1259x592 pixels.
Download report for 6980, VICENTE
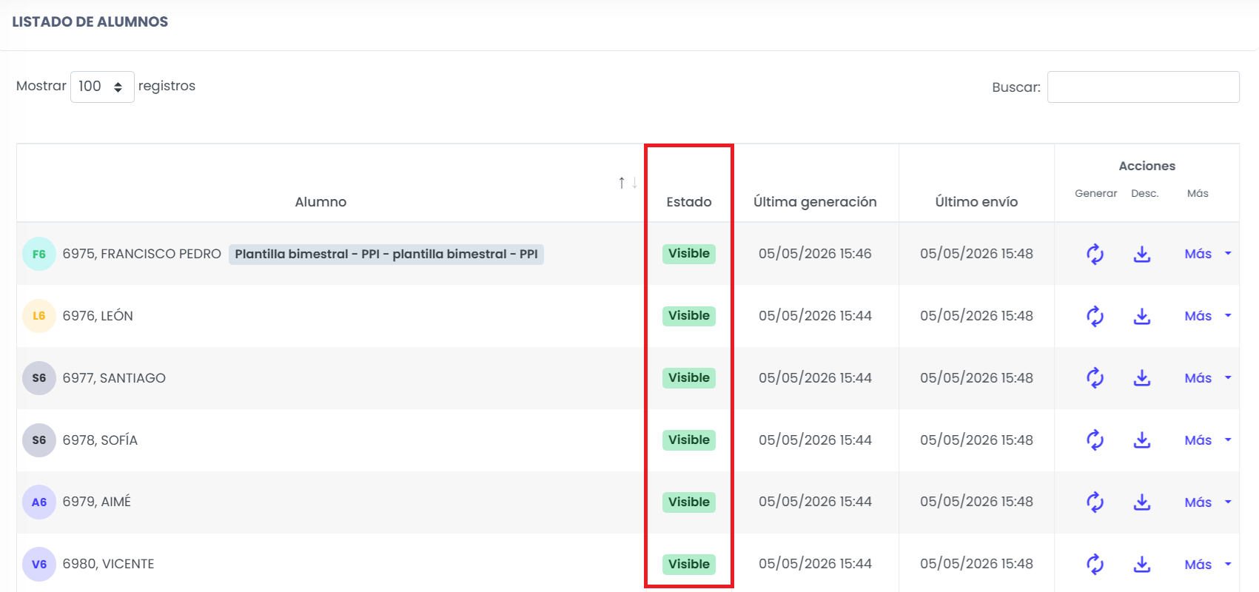tap(1142, 565)
